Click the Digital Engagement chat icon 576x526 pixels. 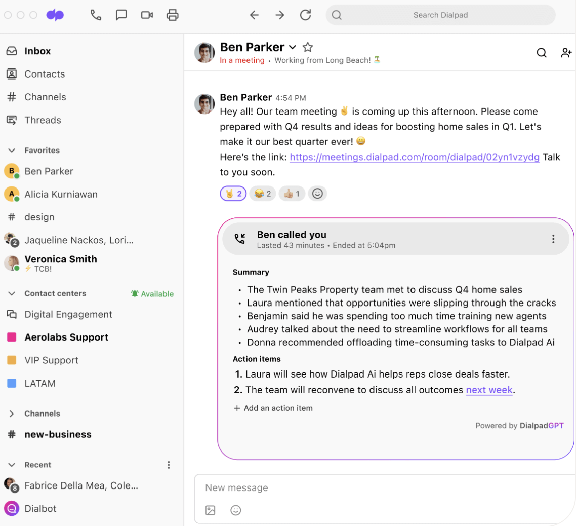(x=12, y=314)
